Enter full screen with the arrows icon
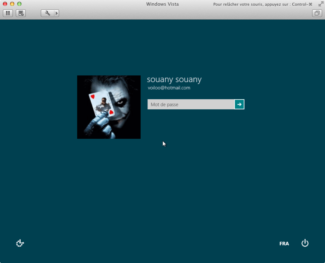 click(321, 4)
